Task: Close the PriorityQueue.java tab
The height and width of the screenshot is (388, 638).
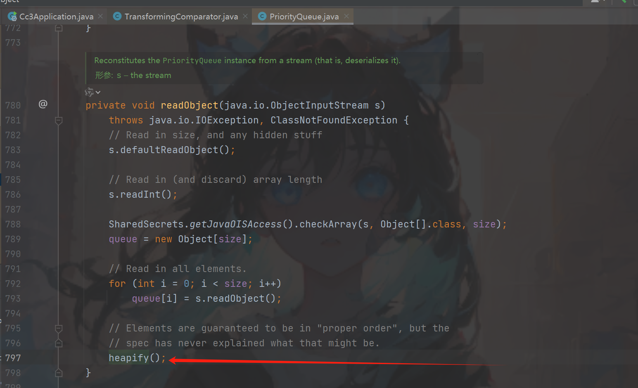Action: pyautogui.click(x=346, y=16)
